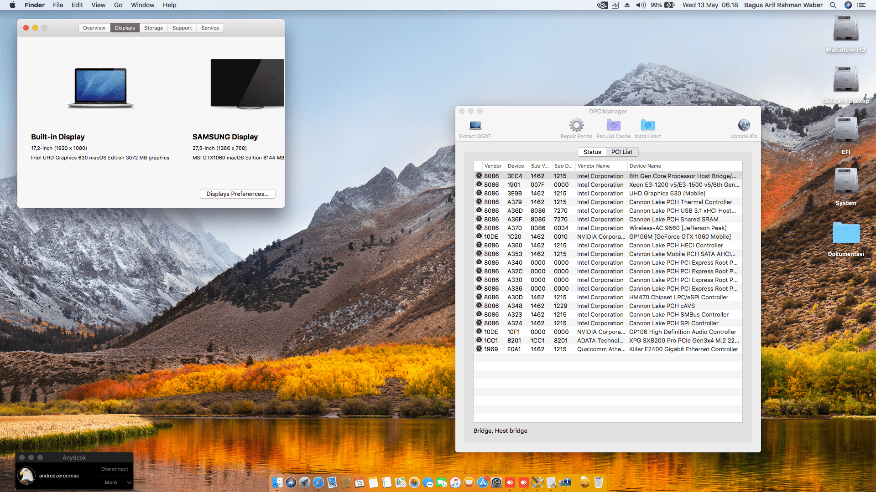
Task: Click the SAMSUNG Display monitor thumbnail
Action: [247, 84]
